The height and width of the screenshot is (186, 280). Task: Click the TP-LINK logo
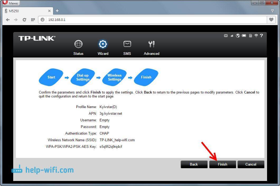(37, 38)
